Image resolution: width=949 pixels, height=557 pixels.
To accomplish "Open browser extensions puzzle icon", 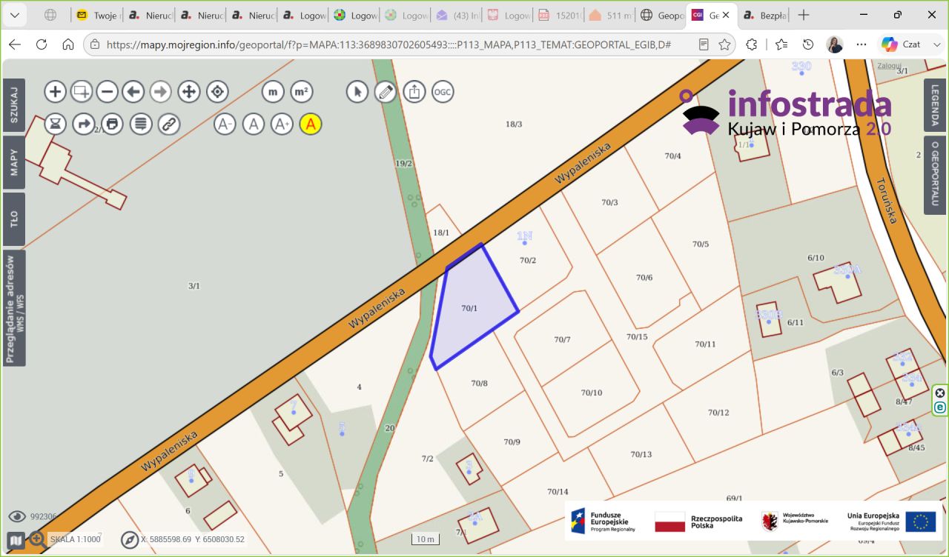I will (x=752, y=44).
